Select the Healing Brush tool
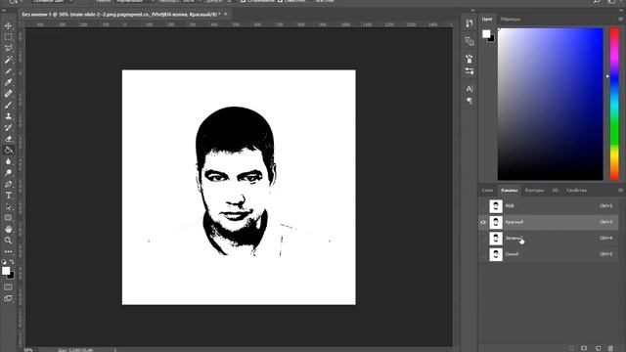This screenshot has height=352, width=626. coord(8,94)
